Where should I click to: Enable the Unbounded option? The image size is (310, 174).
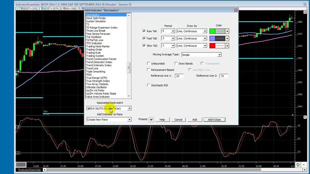148,63
